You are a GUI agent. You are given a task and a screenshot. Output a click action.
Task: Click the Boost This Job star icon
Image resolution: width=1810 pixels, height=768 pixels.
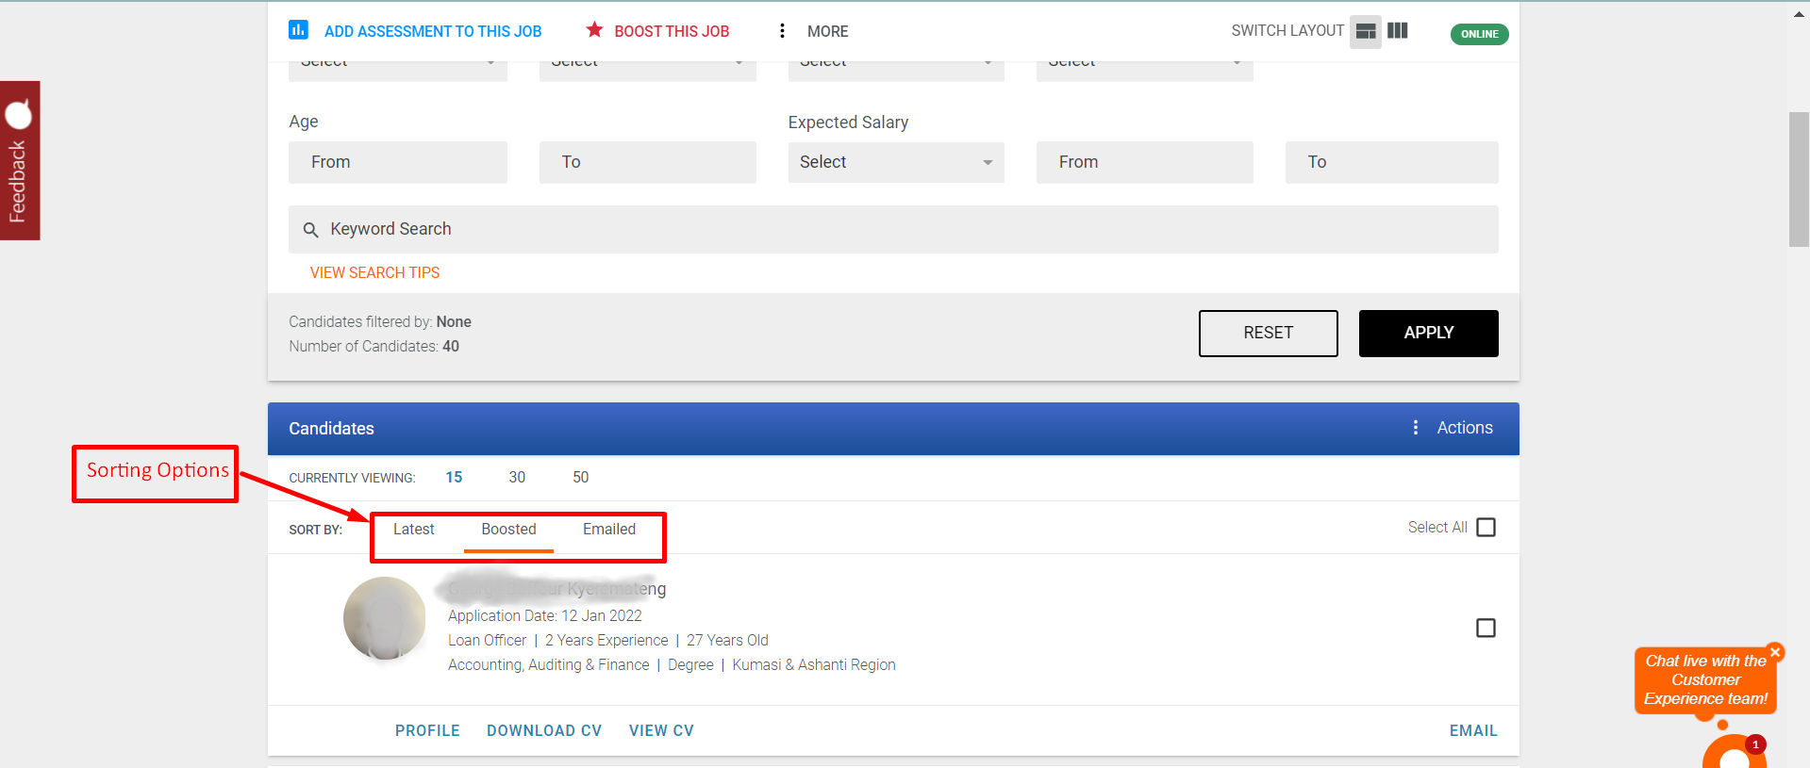(x=594, y=30)
